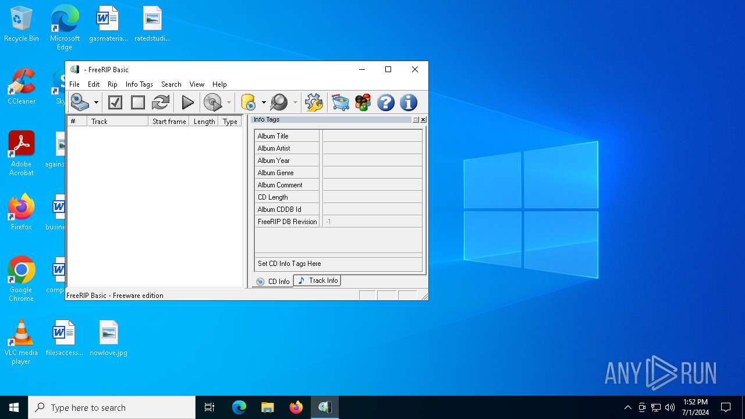Click the blue About info icon

[409, 102]
